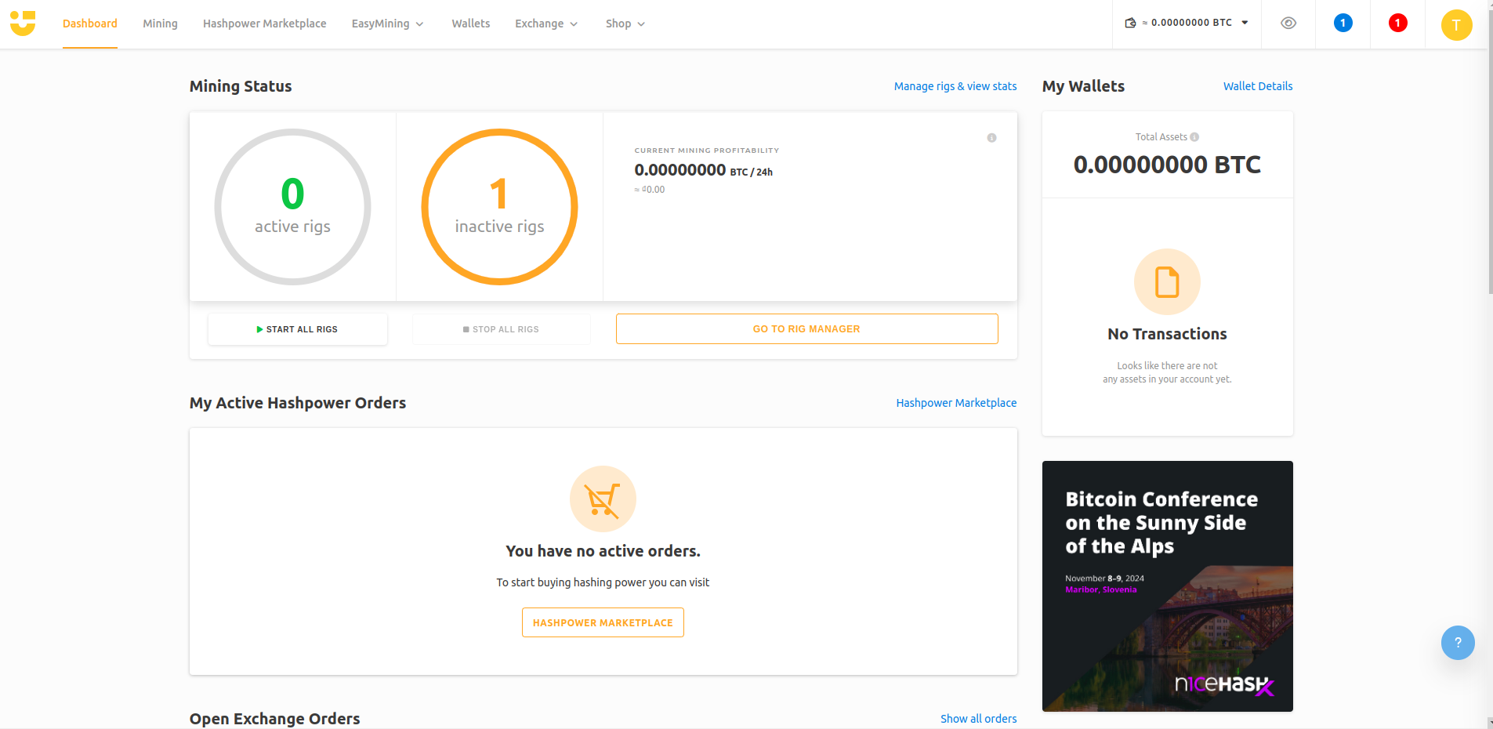Open the Wallet Details link
The height and width of the screenshot is (729, 1493).
1257,86
